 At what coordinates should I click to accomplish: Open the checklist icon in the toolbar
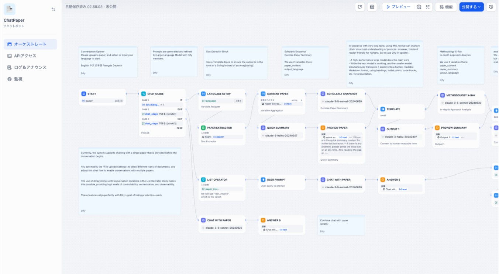428,7
